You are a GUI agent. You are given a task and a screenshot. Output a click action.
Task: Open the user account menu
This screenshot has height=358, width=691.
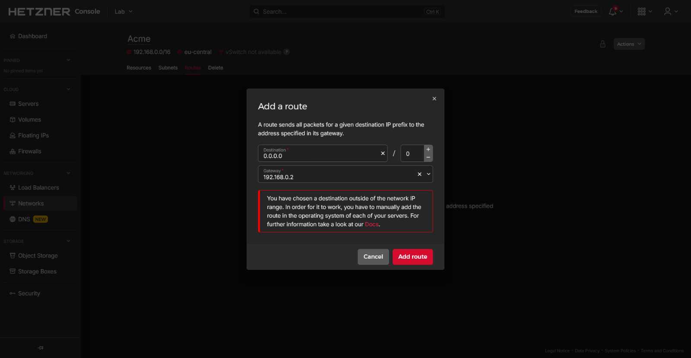(668, 12)
